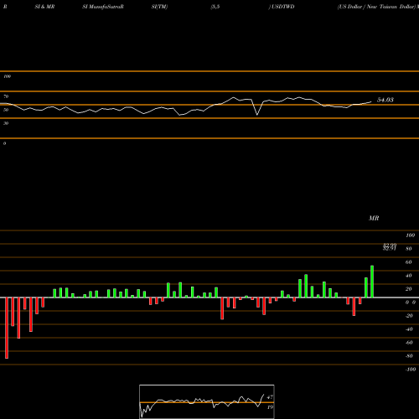Click the US Dollar / New Taiwan Dollar header text
Image resolution: width=419 pixels, height=419 pixels.
[377, 7]
